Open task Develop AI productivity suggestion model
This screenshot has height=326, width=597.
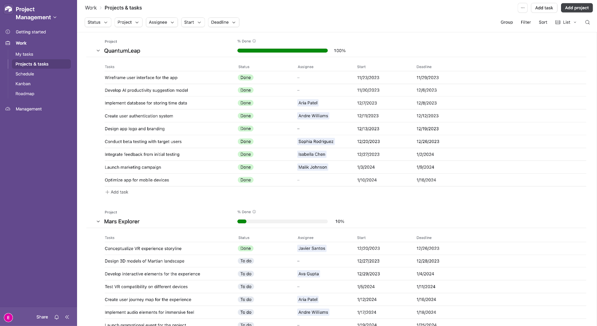click(x=146, y=90)
